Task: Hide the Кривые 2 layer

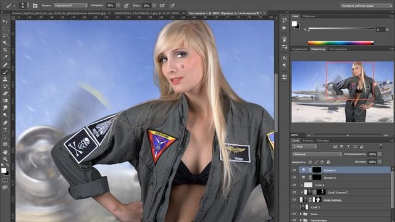Action: 294,170
